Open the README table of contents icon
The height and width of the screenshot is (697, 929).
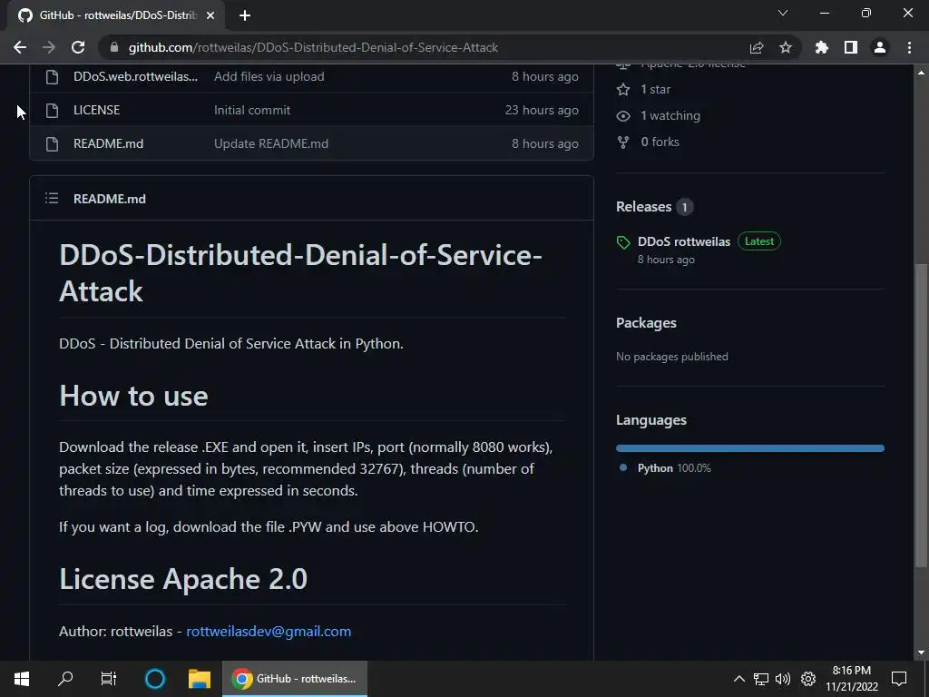pyautogui.click(x=52, y=198)
